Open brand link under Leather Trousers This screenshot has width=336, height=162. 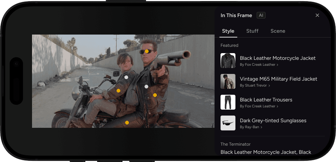coord(259,106)
